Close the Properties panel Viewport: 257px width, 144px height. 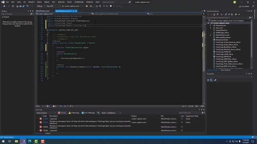tap(251, 74)
